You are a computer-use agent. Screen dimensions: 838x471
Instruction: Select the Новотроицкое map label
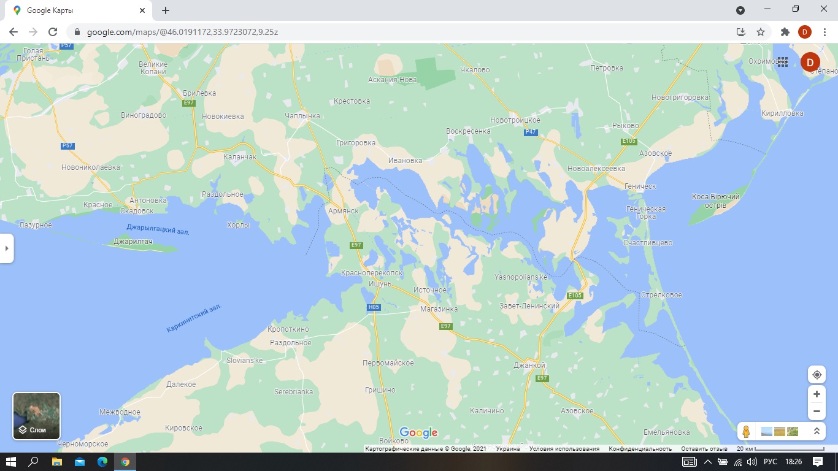(515, 120)
